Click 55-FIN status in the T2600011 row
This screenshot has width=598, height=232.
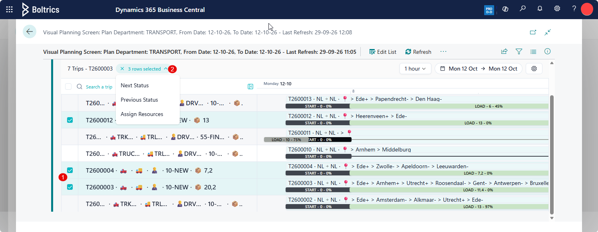213,137
